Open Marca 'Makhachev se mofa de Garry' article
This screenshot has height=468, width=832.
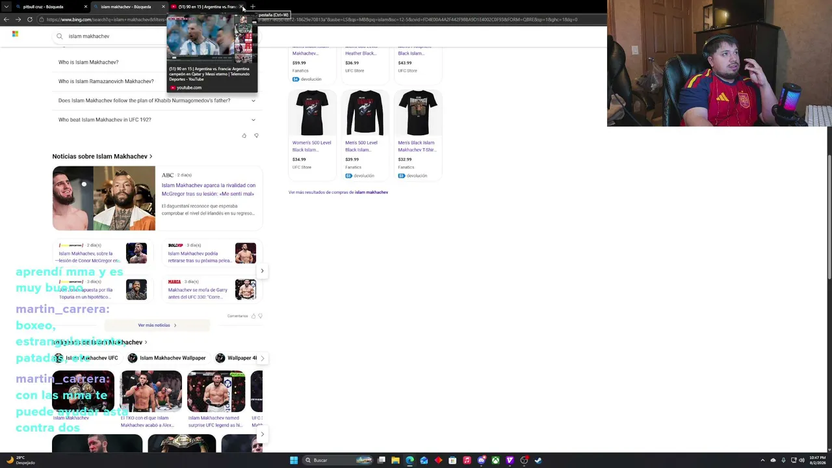click(x=212, y=289)
